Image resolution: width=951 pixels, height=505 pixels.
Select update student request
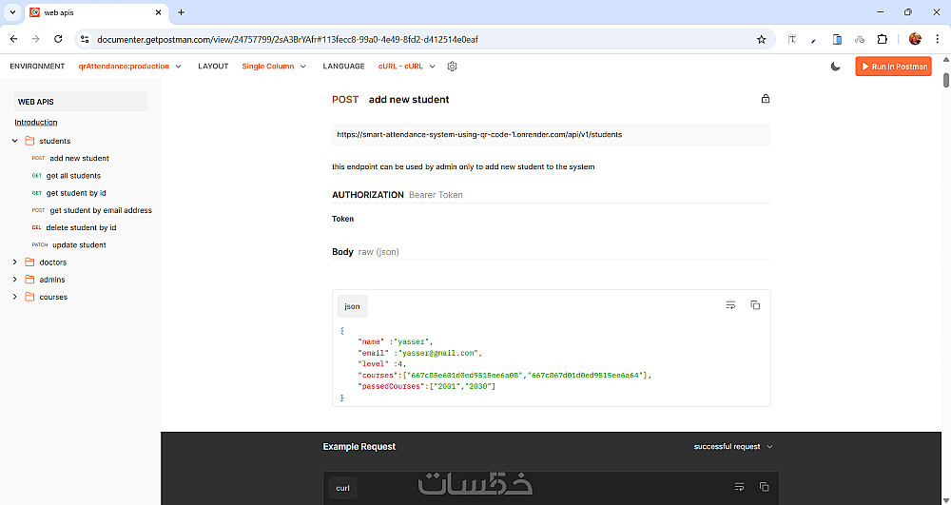80,245
